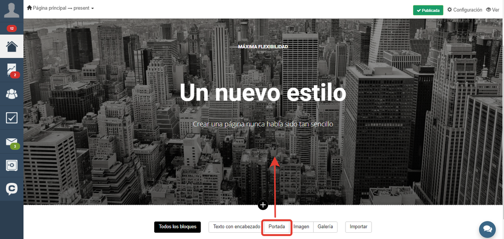Expand the present page dropdown caret
The height and width of the screenshot is (239, 504).
pos(92,8)
